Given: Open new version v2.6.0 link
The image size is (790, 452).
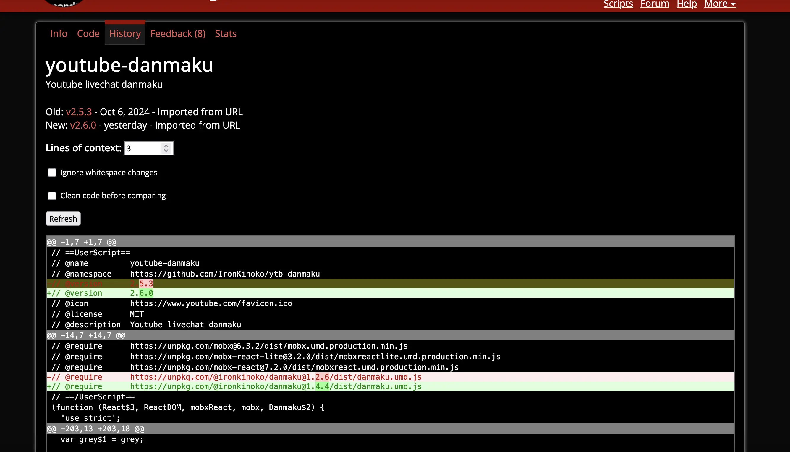Looking at the screenshot, I should (x=83, y=125).
